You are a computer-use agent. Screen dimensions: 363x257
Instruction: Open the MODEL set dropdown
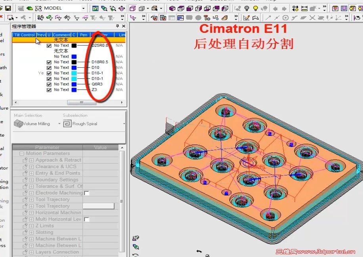pyautogui.click(x=83, y=9)
